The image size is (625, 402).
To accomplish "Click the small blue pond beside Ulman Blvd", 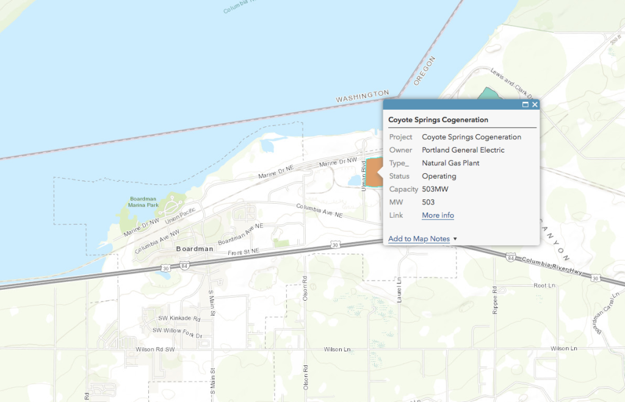I will [354, 181].
